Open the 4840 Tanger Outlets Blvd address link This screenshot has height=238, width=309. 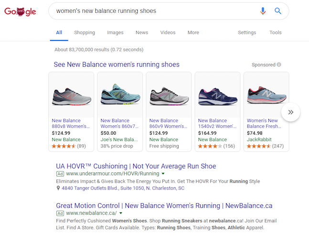123,188
